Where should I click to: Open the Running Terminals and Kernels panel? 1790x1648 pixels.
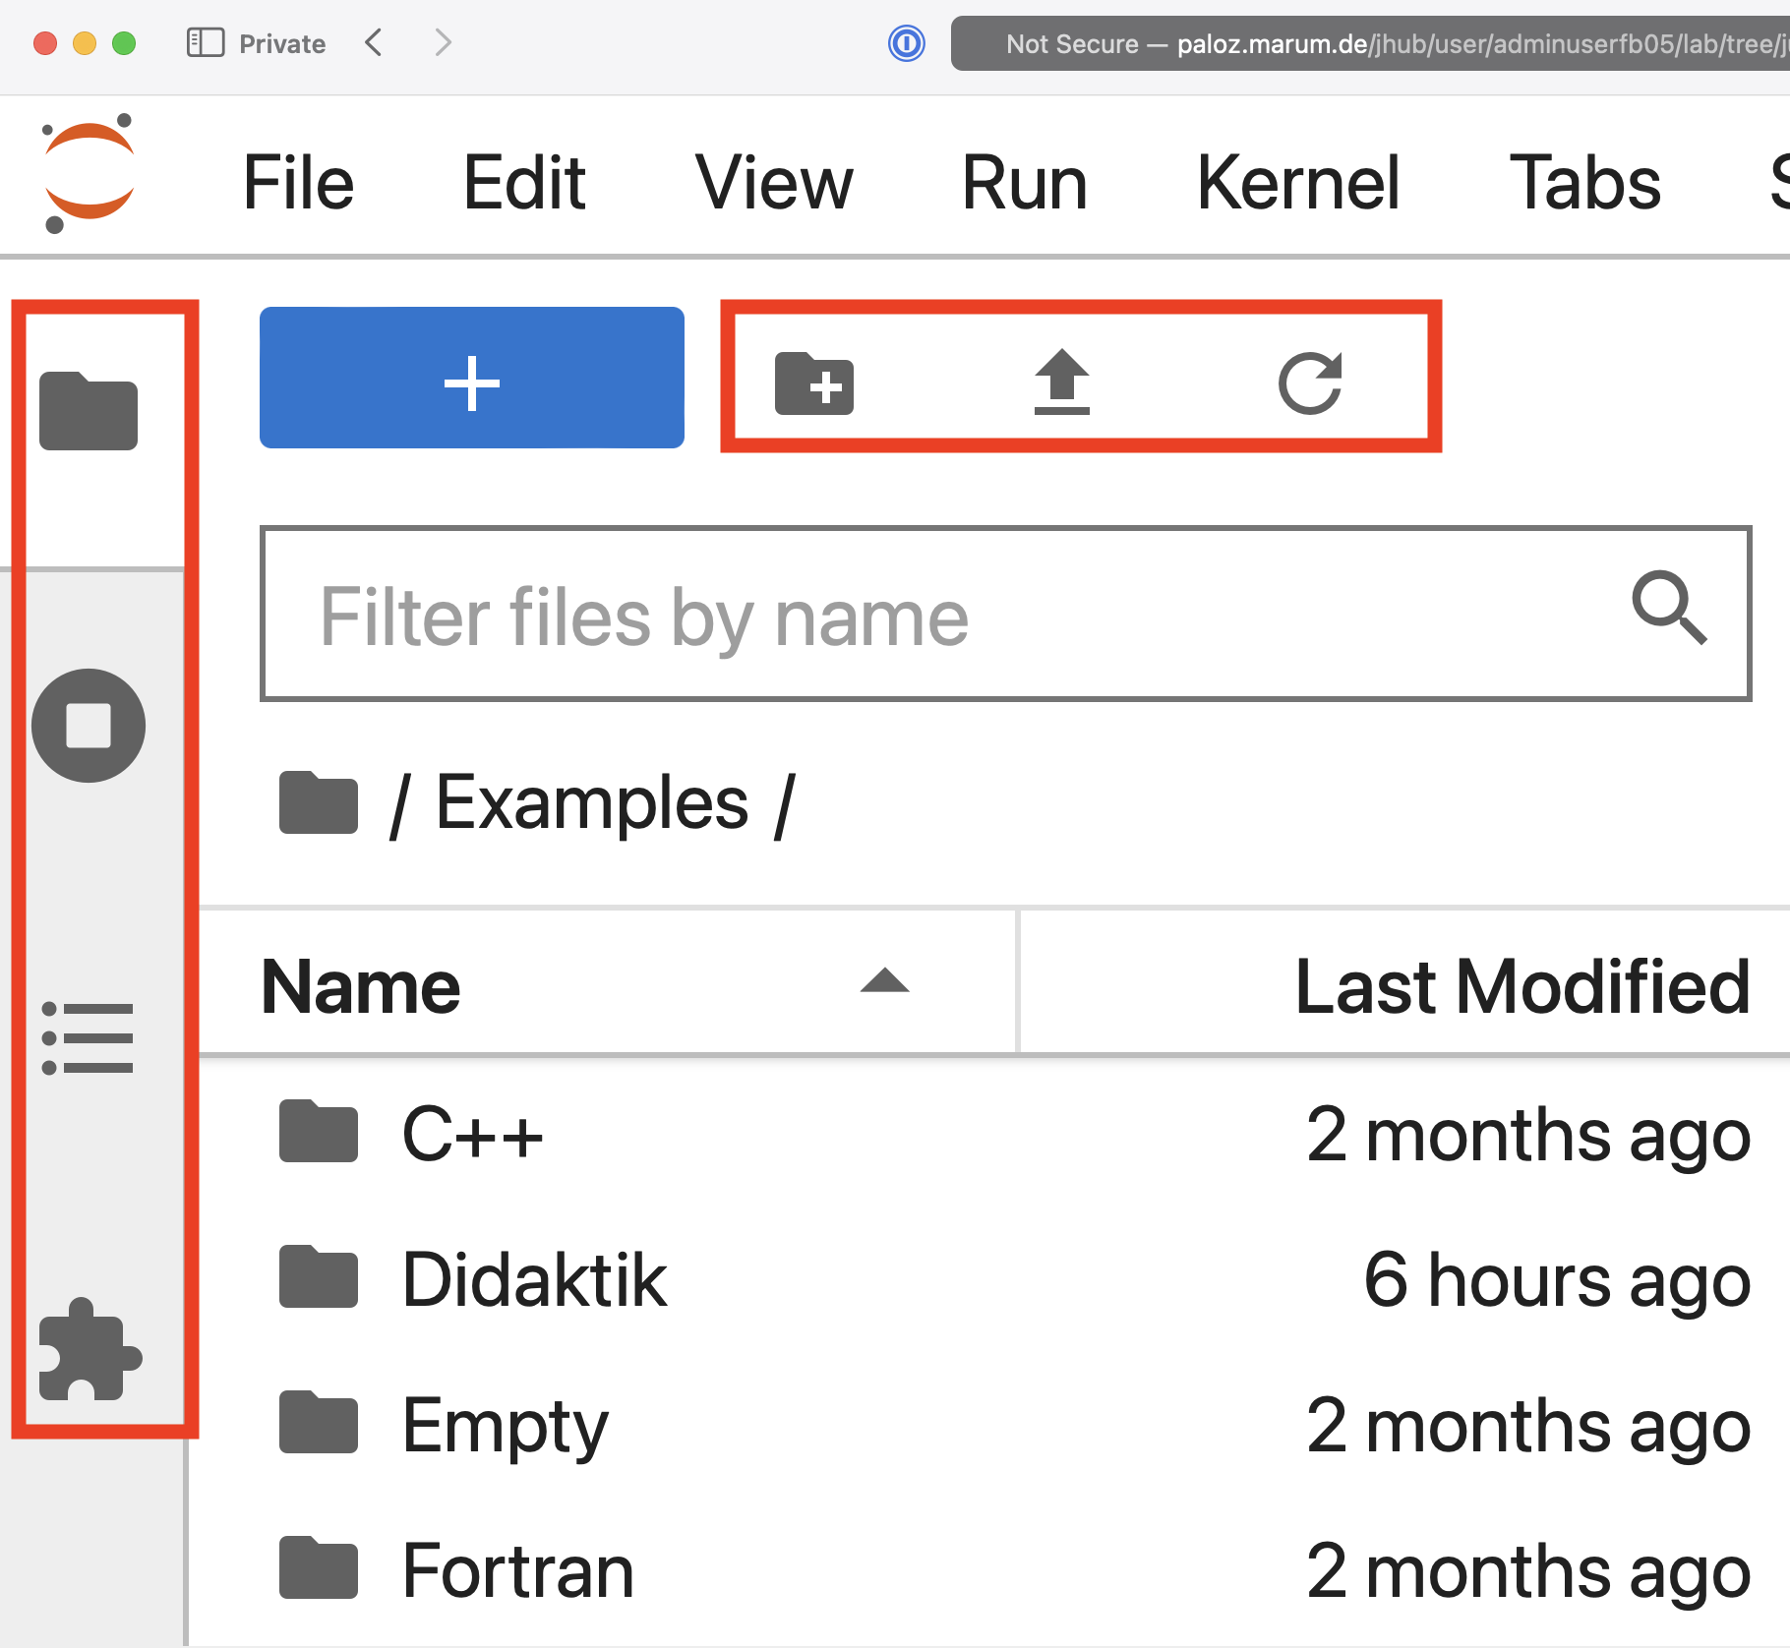89,726
